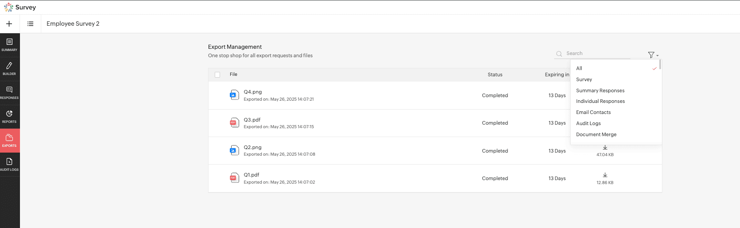
Task: Download the Q1.pdf export file
Action: click(605, 175)
